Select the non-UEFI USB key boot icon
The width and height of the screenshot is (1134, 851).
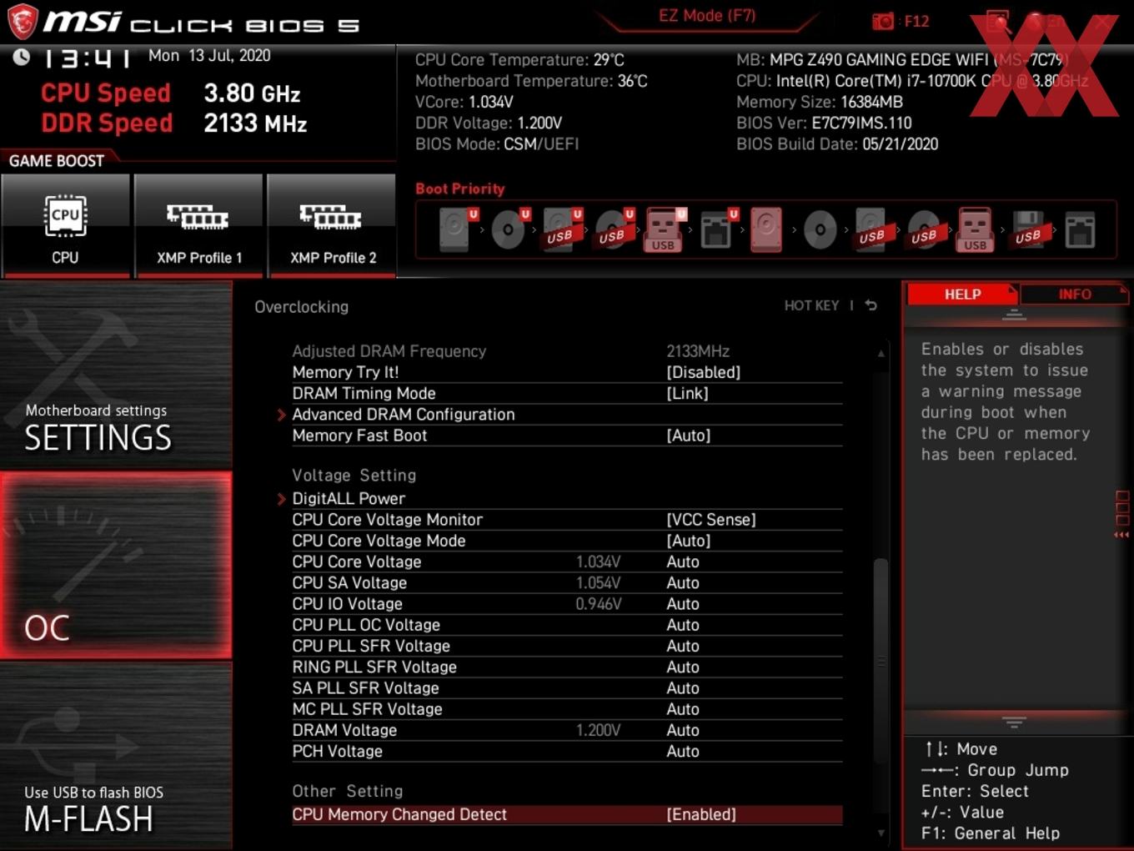click(975, 229)
